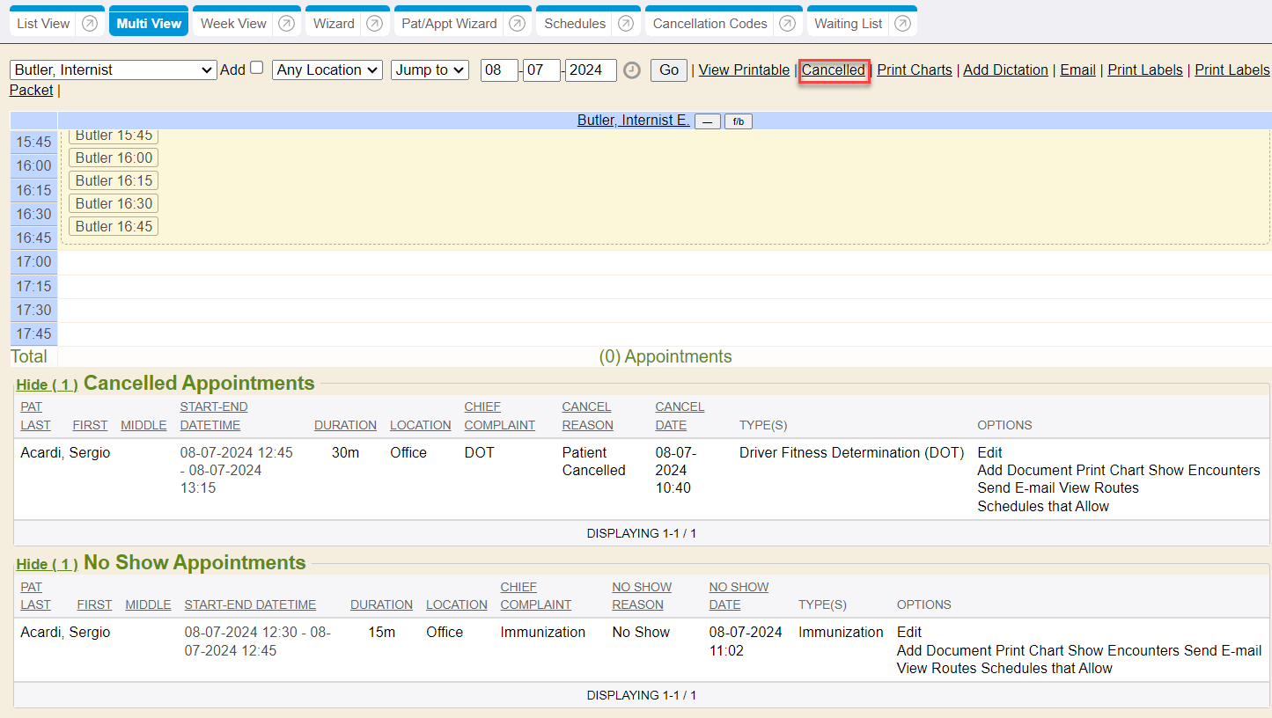The width and height of the screenshot is (1272, 718).
Task: Open Cancellation Codes pop-out icon
Action: click(787, 24)
